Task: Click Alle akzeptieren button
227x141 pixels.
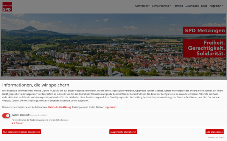Action: 215,132
